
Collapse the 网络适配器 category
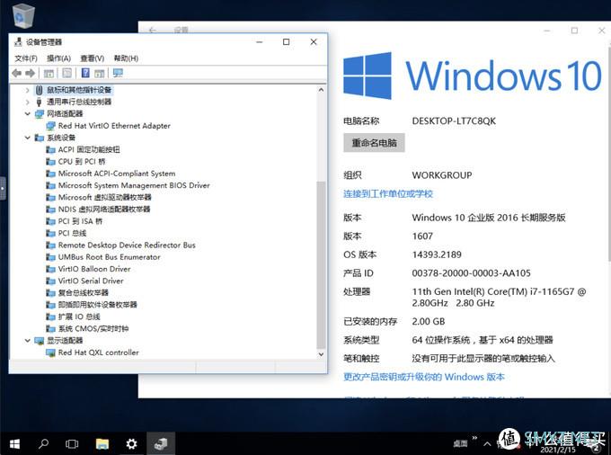[27, 114]
